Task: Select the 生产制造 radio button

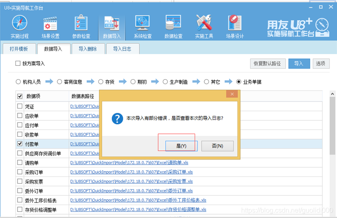Action: point(165,82)
